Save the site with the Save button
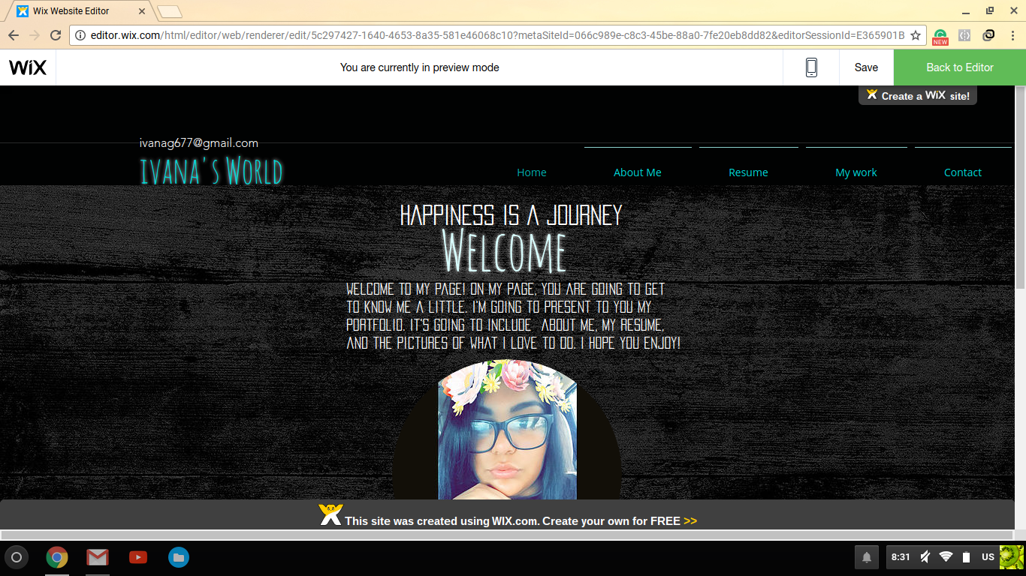Screen dimensions: 1026x576 866,67
